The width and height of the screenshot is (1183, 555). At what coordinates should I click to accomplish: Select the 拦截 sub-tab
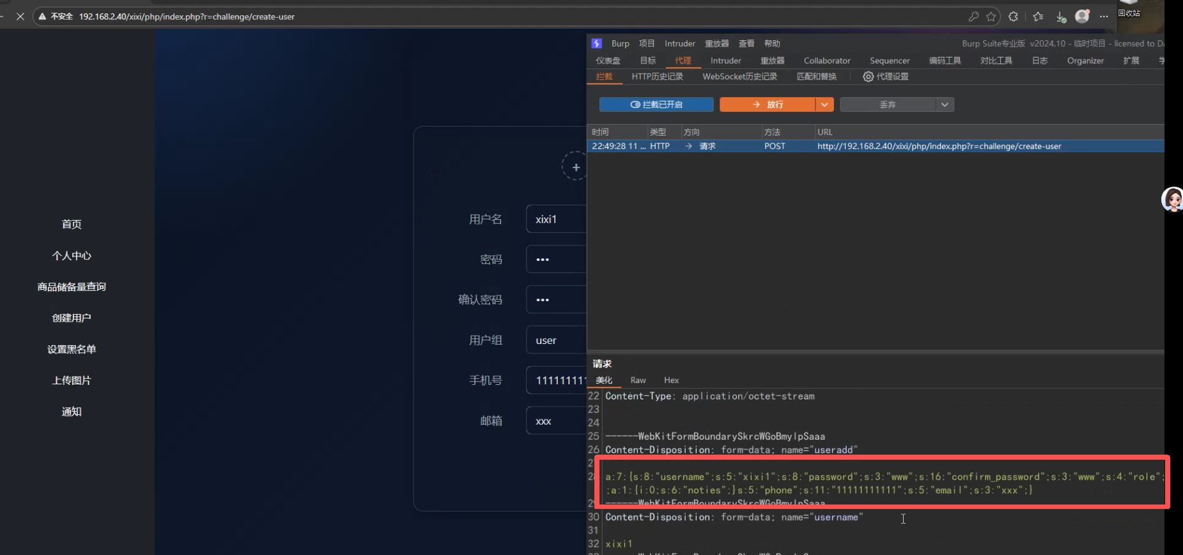(x=604, y=77)
